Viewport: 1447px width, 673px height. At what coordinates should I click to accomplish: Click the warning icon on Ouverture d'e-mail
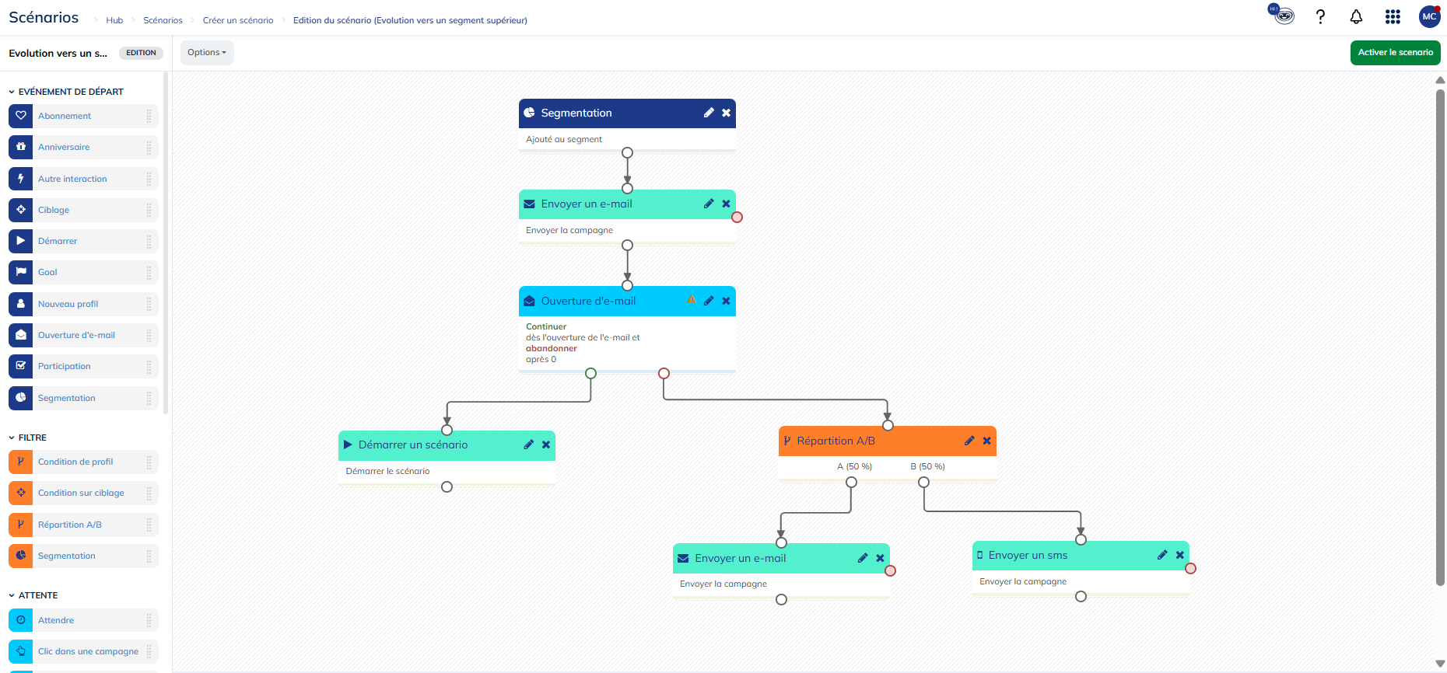point(691,300)
